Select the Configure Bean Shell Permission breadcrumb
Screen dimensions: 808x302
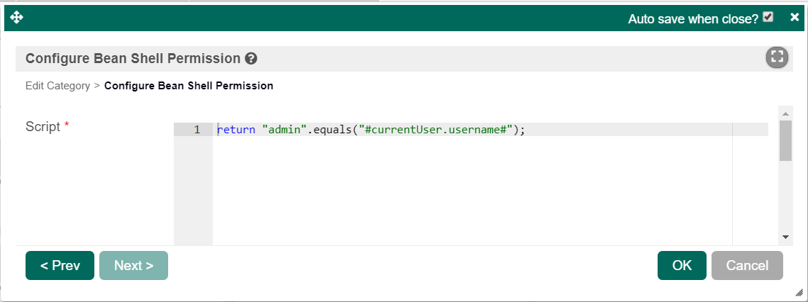click(x=189, y=86)
